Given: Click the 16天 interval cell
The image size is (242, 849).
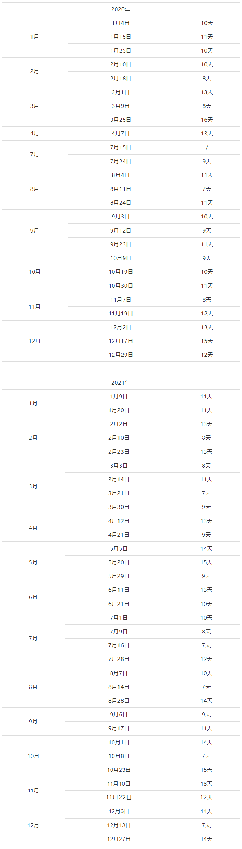Looking at the screenshot, I should point(207,120).
